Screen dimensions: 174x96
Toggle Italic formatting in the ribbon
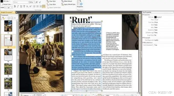click(18, 6)
